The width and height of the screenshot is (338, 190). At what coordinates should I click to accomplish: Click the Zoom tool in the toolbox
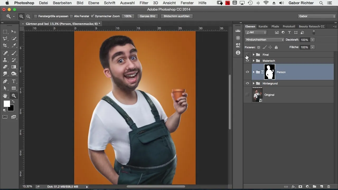coord(14,96)
